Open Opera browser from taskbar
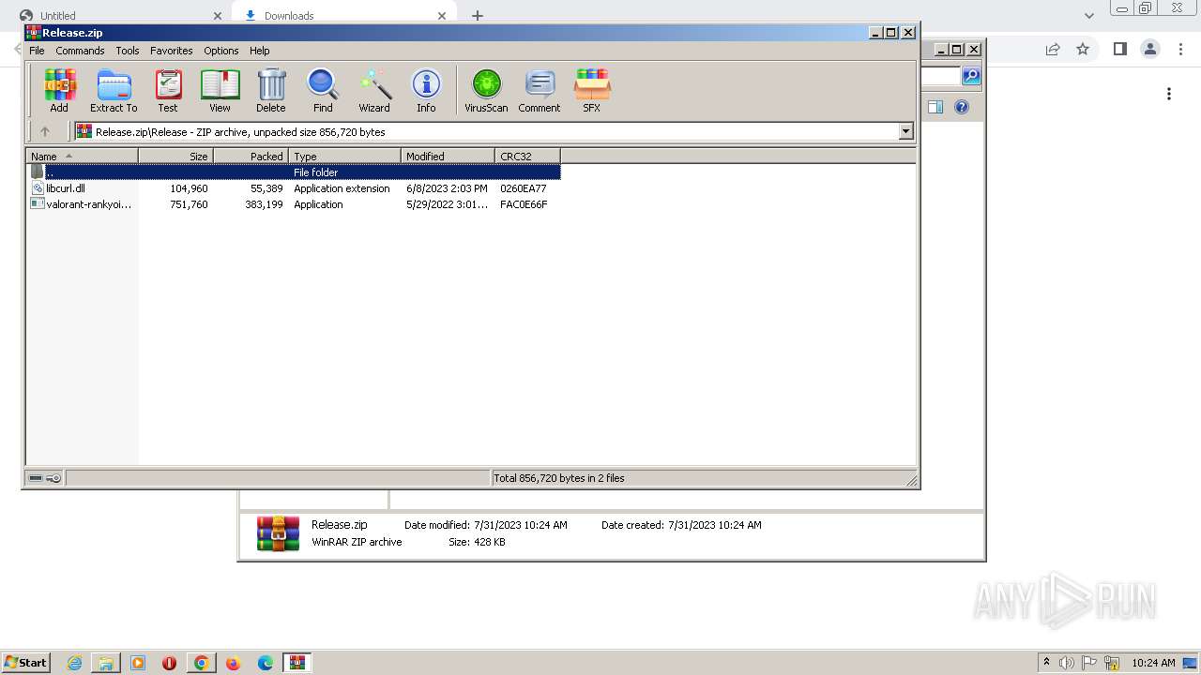 [x=170, y=663]
